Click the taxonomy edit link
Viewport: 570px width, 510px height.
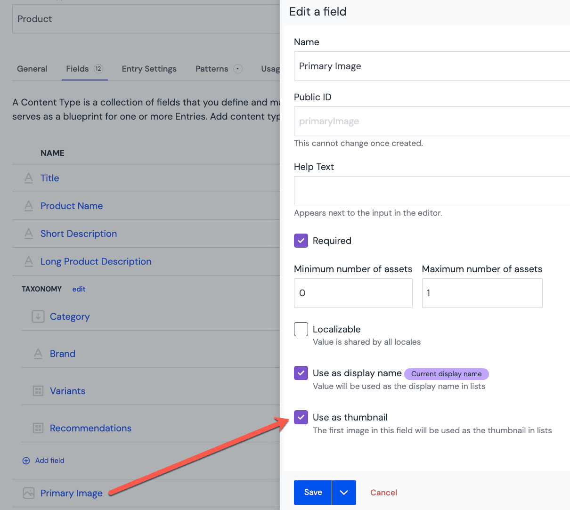pyautogui.click(x=79, y=289)
